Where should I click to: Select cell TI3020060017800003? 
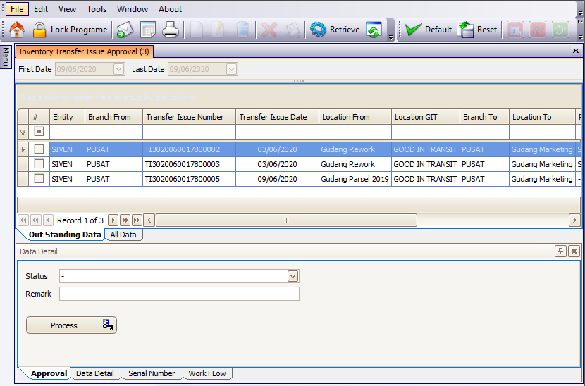pos(189,164)
